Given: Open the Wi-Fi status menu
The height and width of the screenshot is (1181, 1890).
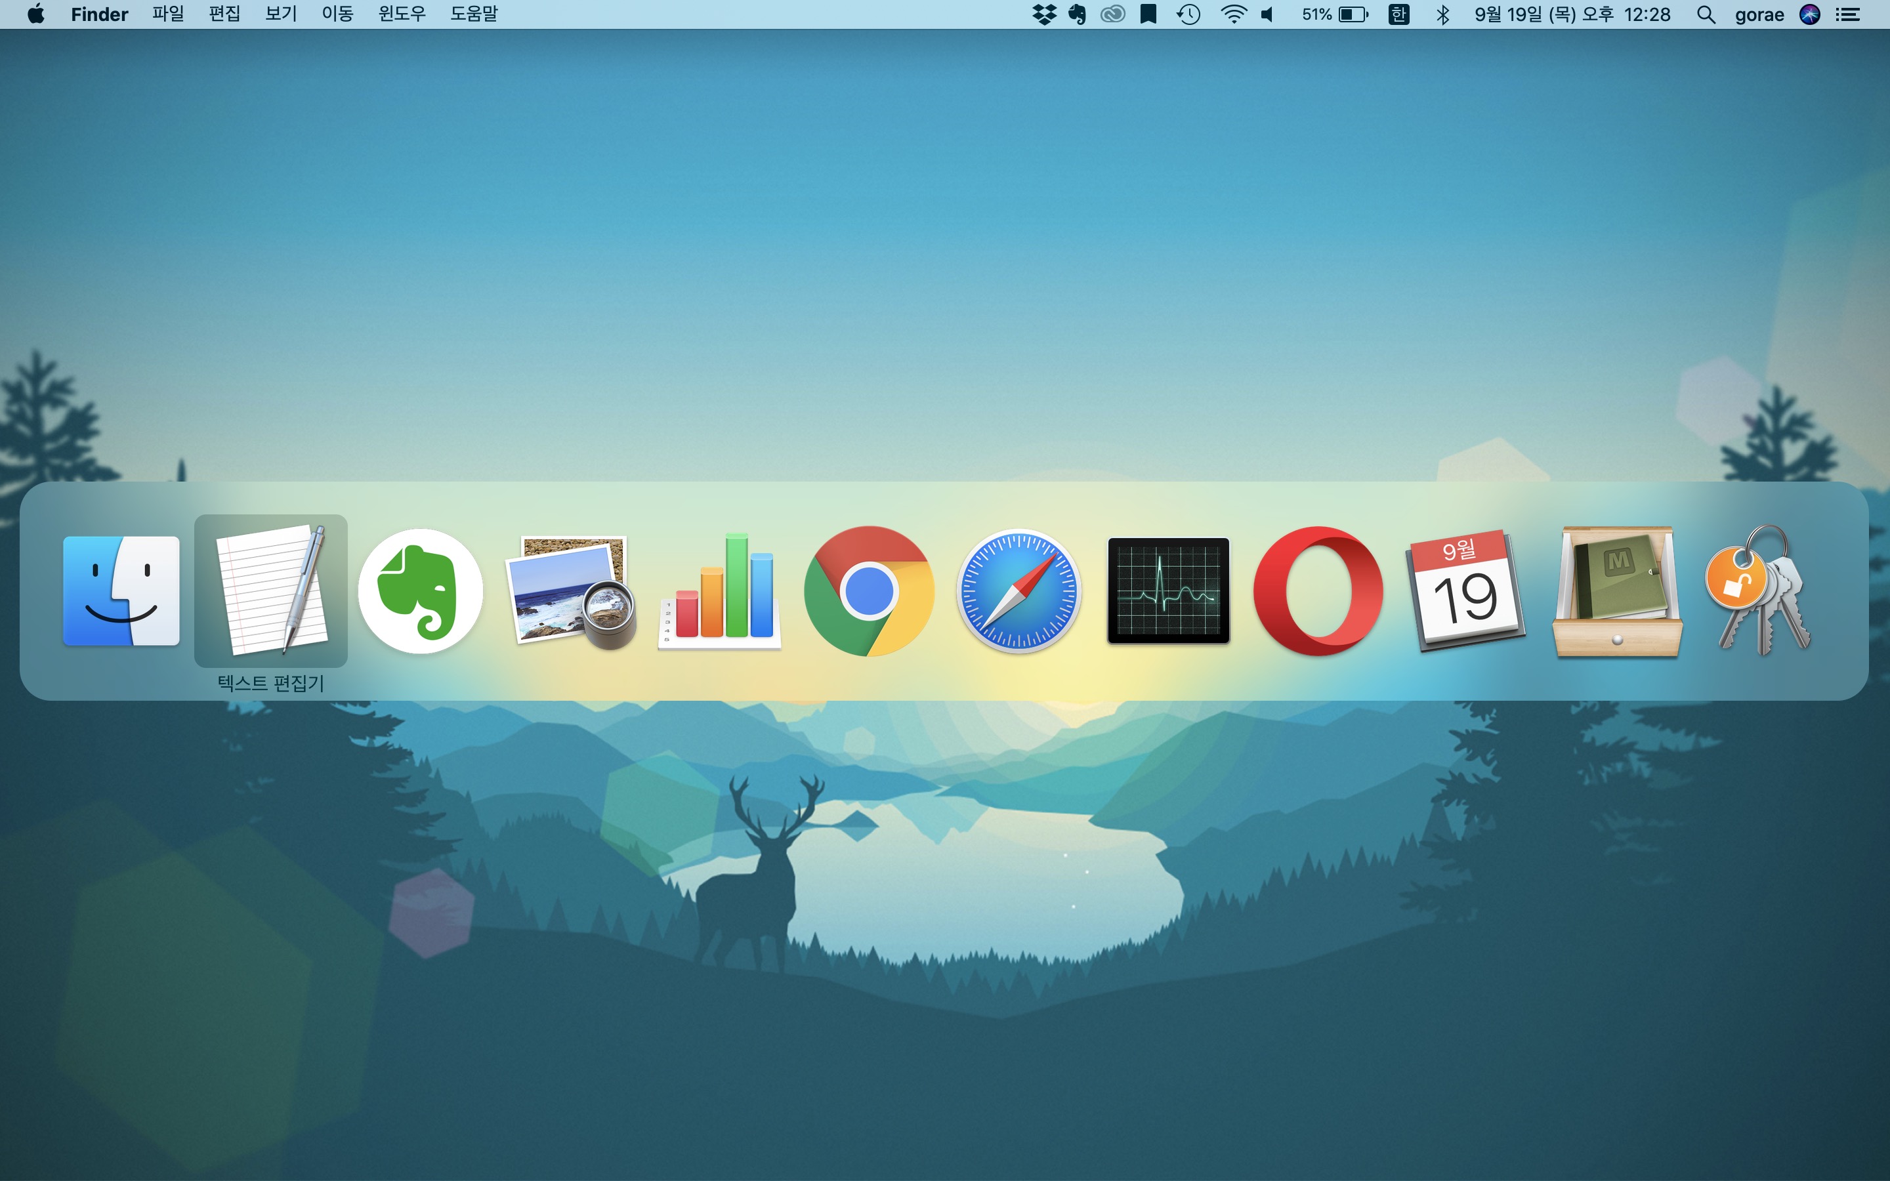Looking at the screenshot, I should pos(1233,14).
